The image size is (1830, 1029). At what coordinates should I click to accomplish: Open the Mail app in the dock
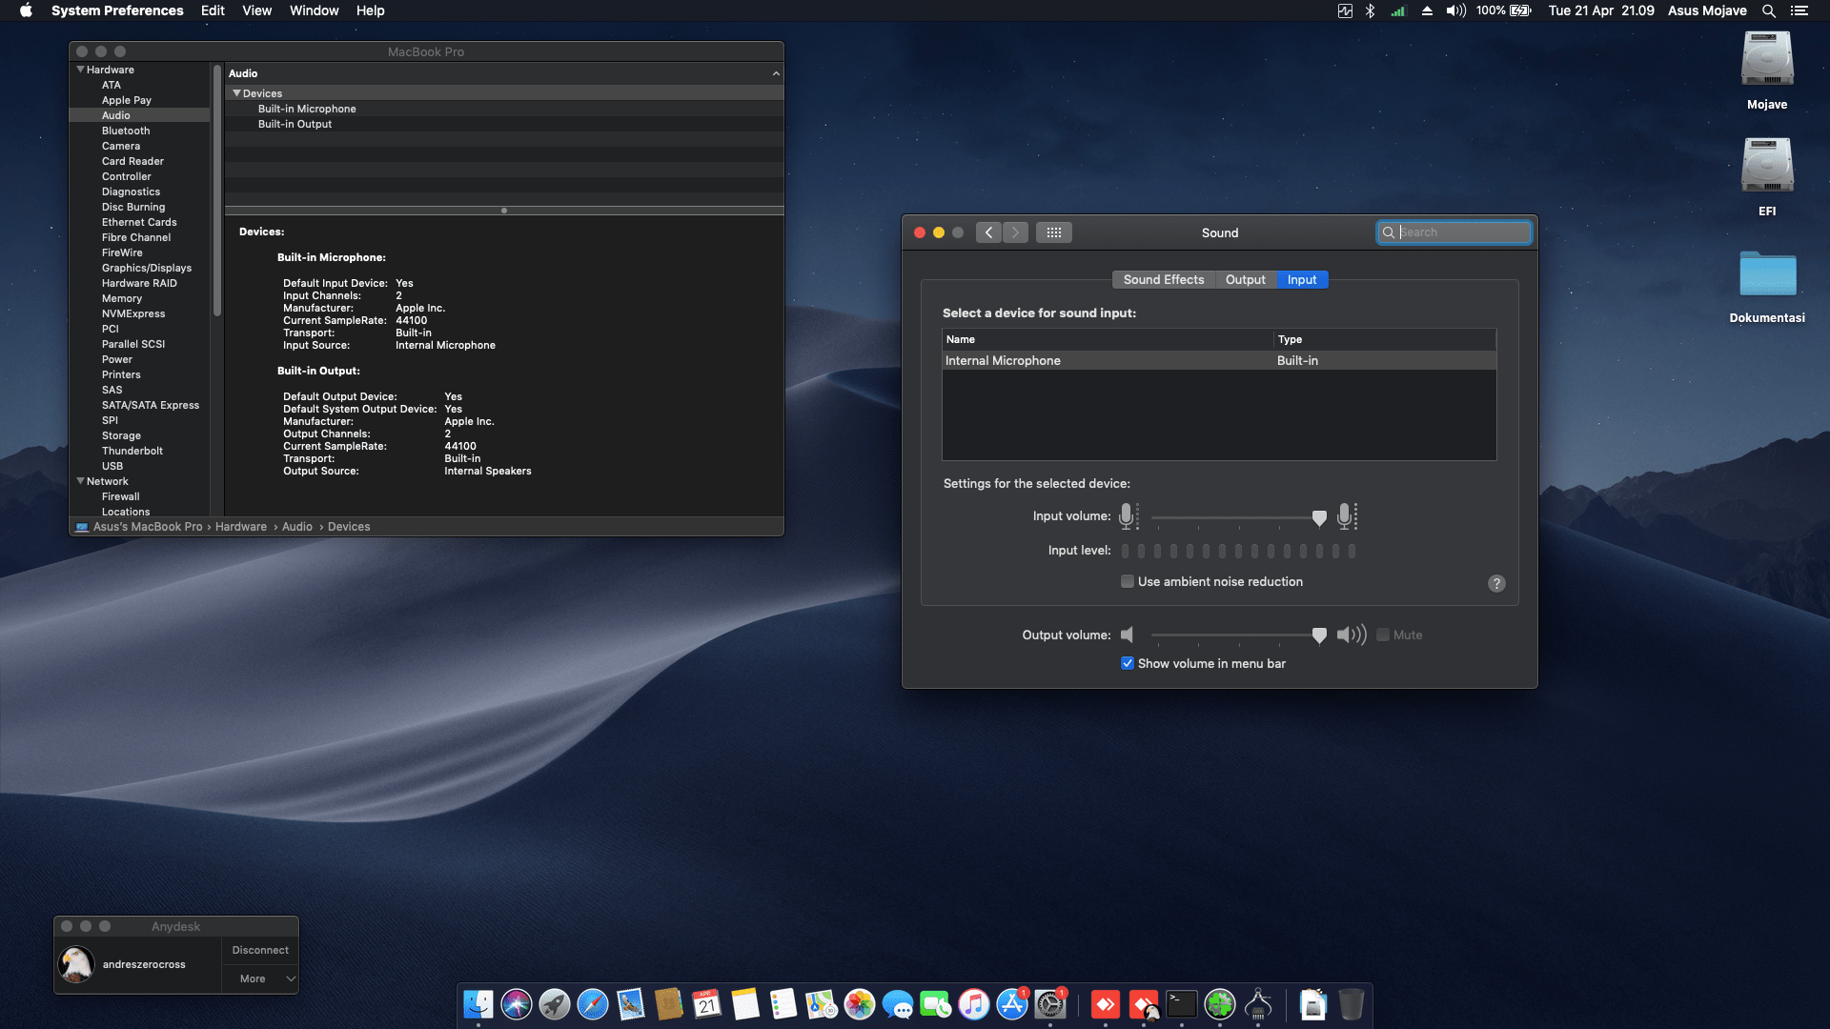coord(631,1004)
